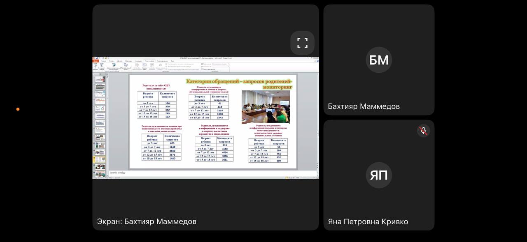527x242 pixels.
Task: Toggle the play narrations checkbox in ribbon
Action: [166, 64]
